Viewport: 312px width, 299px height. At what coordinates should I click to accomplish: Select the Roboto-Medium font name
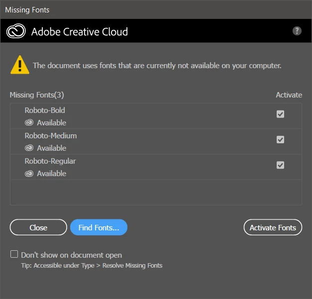coord(51,136)
